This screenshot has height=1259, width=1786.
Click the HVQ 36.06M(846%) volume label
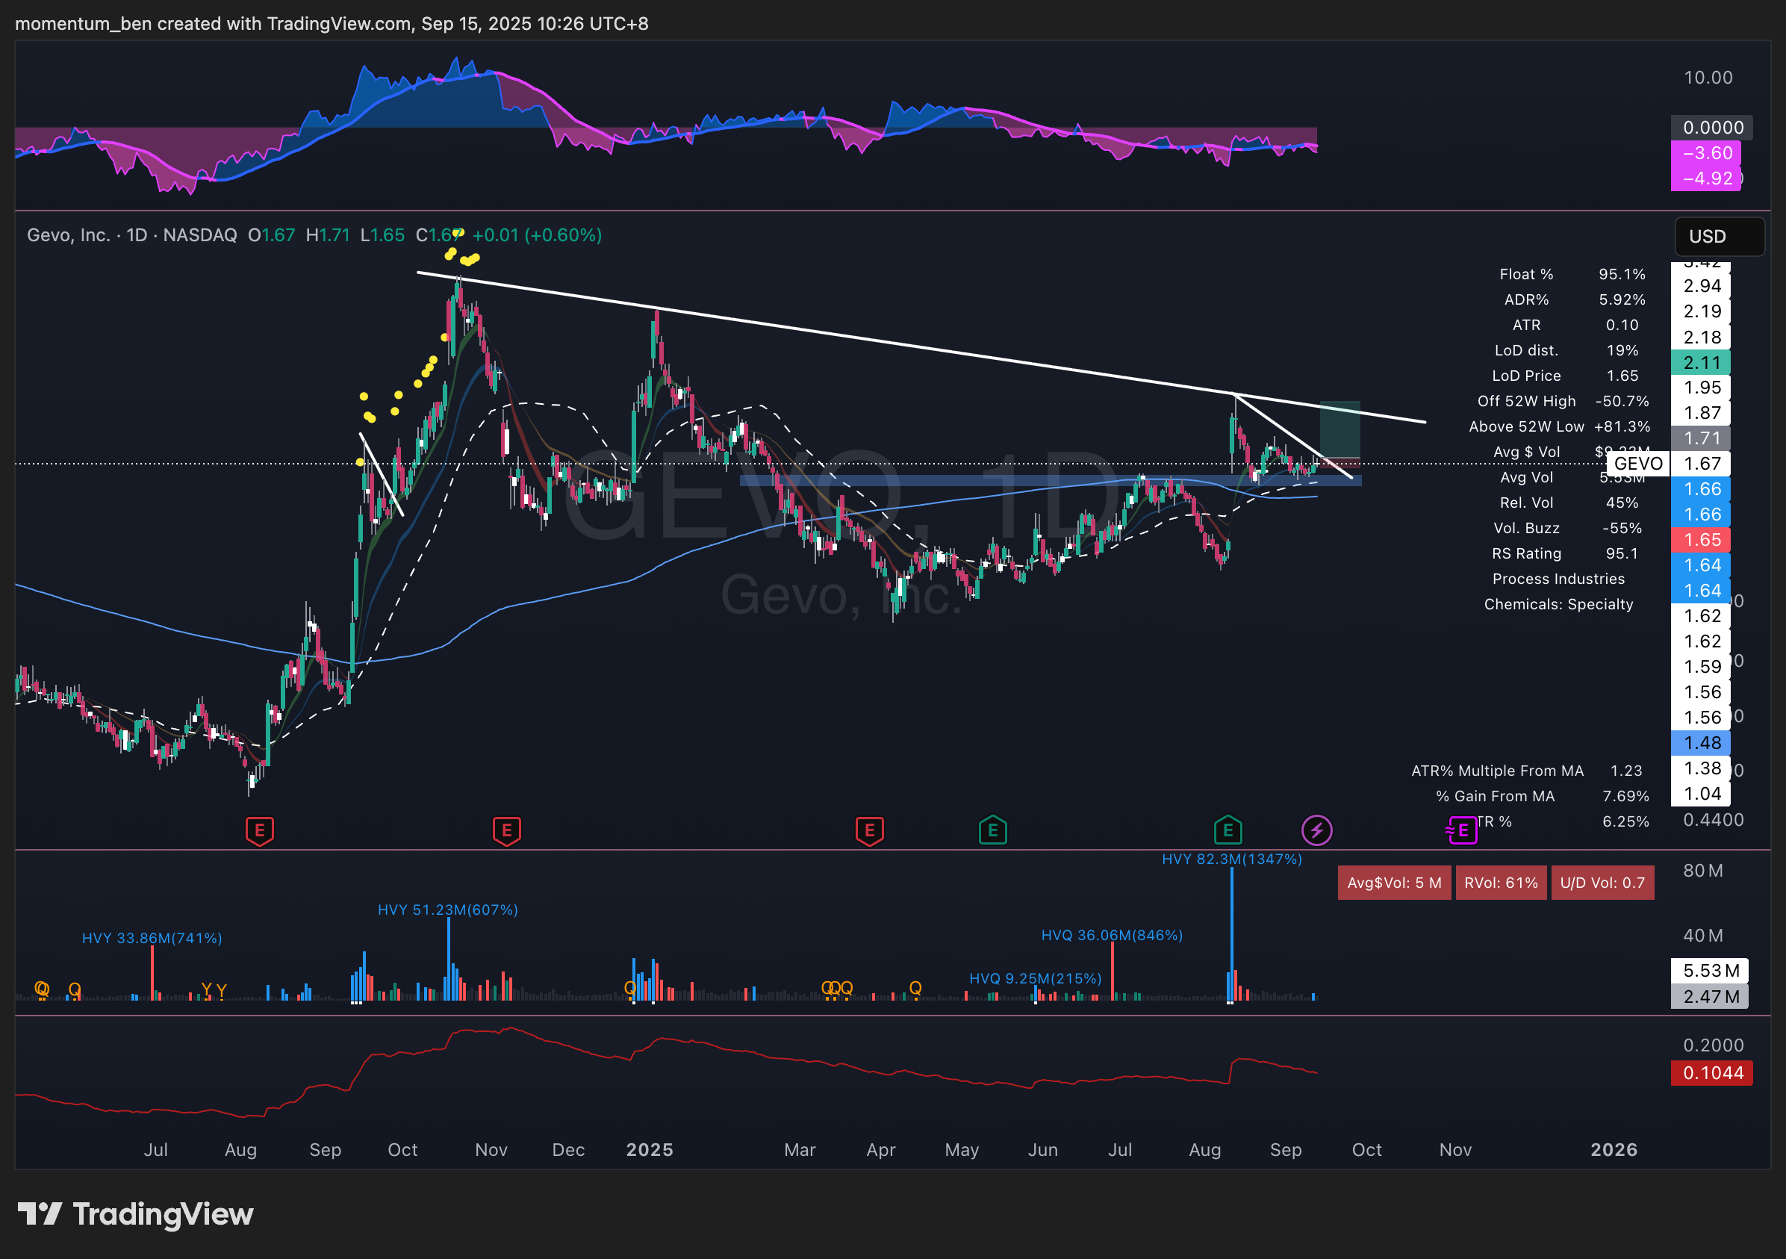tap(1112, 934)
